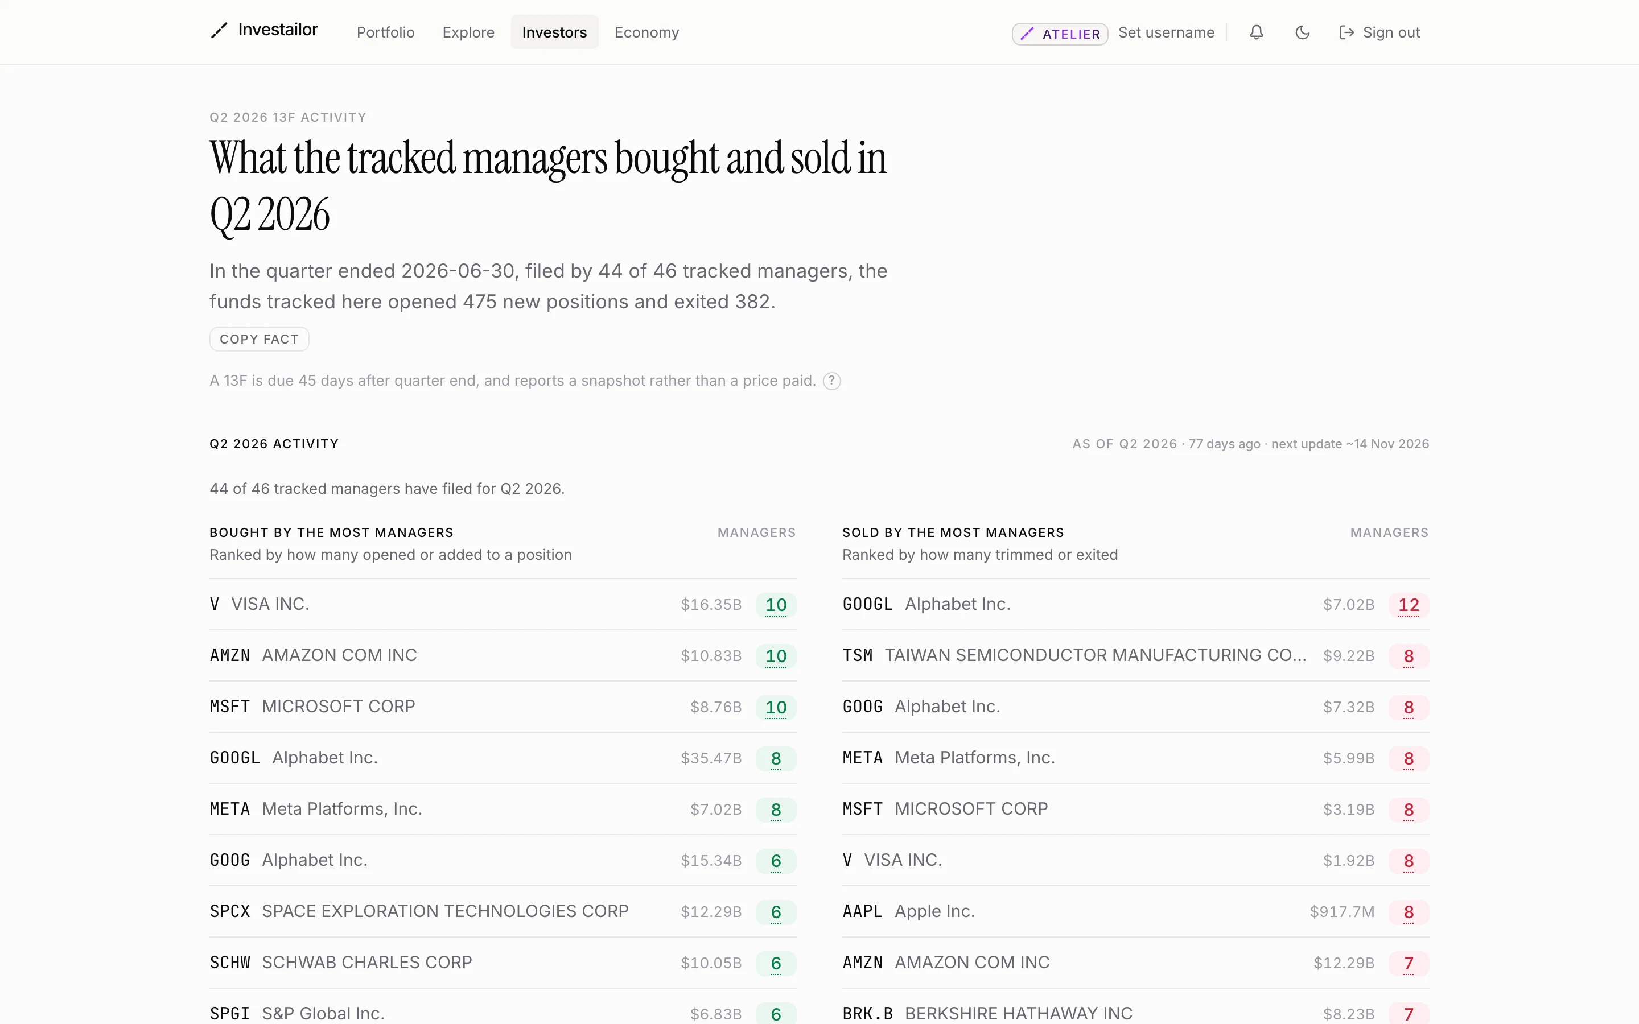Viewport: 1639px width, 1024px height.
Task: Click the Sign out arrow icon
Action: point(1346,32)
